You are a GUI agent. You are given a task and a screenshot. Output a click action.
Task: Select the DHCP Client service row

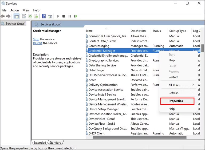pyautogui.click(x=97, y=133)
